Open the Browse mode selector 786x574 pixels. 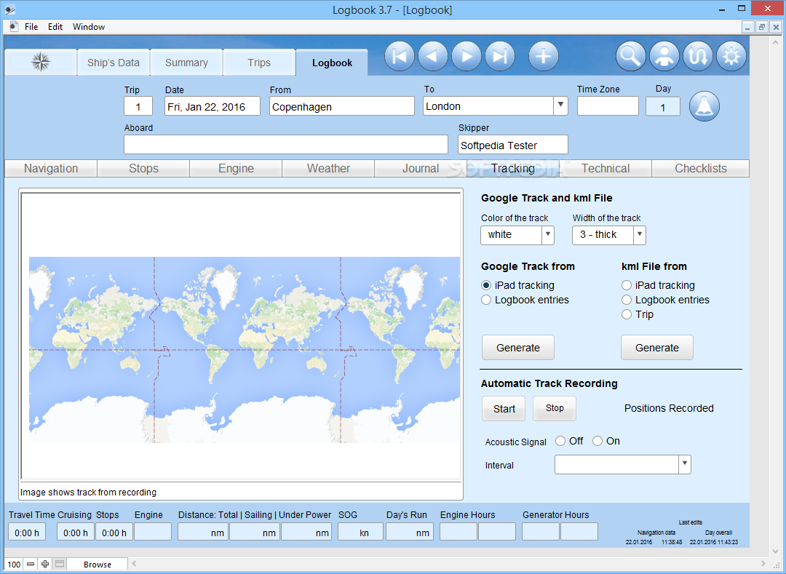98,564
